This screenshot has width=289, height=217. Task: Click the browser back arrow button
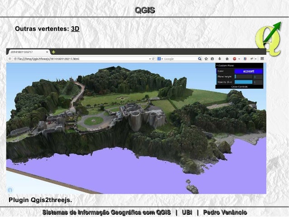(10, 59)
